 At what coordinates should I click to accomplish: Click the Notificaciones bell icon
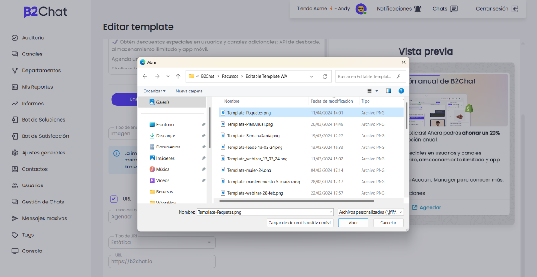pyautogui.click(x=418, y=9)
